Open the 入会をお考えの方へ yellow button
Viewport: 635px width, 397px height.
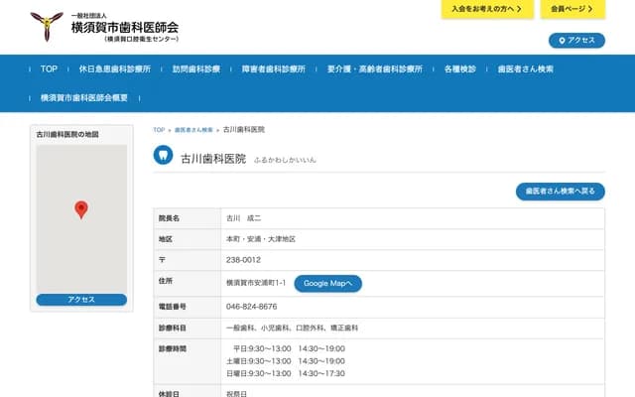tap(486, 9)
